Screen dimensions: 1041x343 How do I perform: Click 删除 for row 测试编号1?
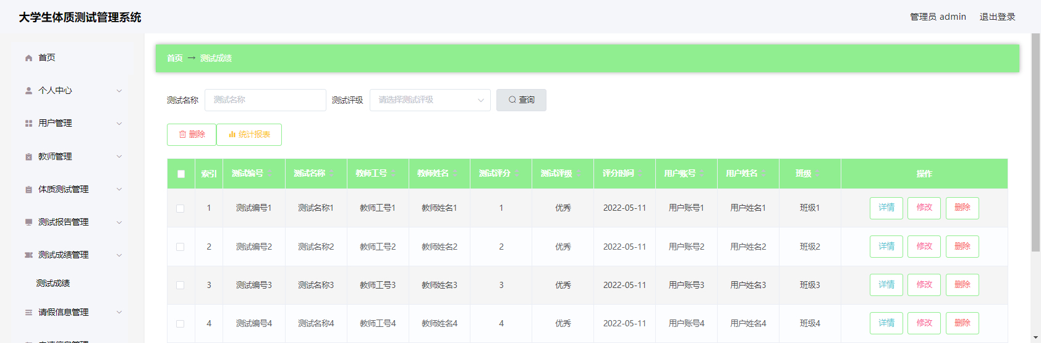(x=962, y=208)
